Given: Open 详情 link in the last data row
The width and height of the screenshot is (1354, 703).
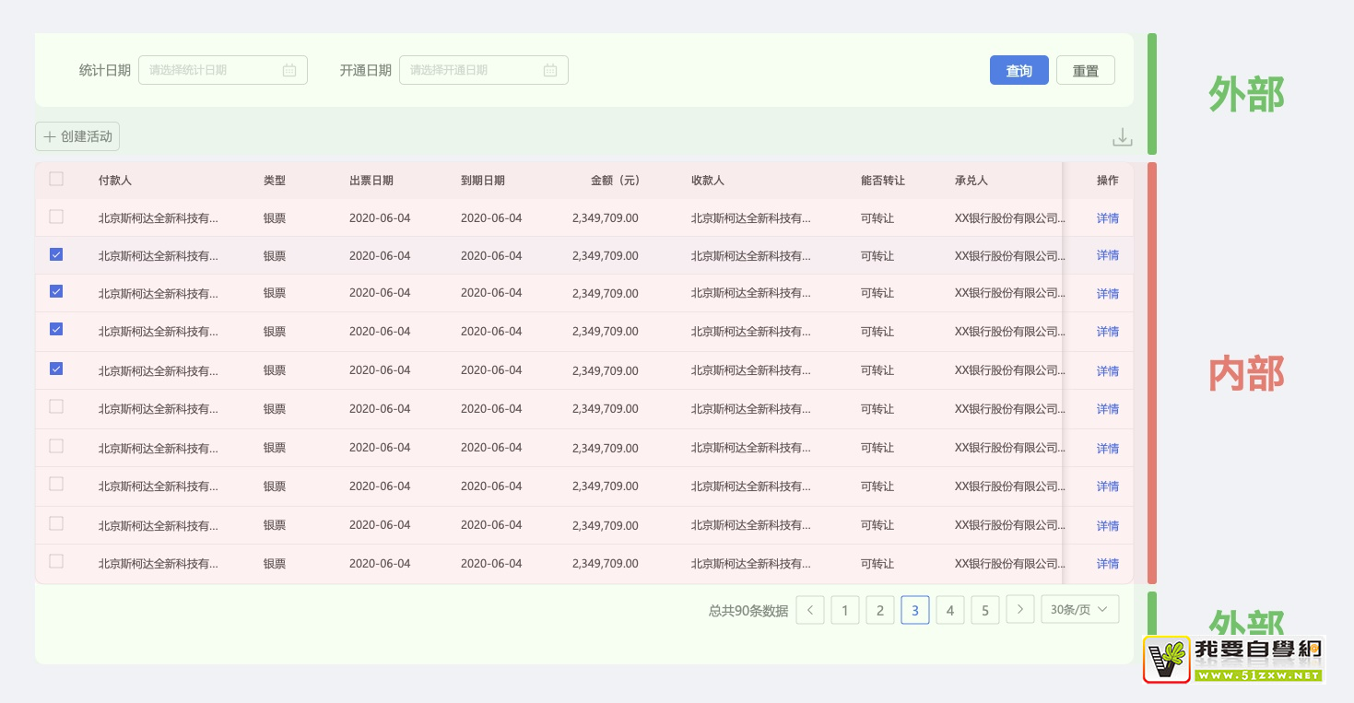Looking at the screenshot, I should (1108, 564).
